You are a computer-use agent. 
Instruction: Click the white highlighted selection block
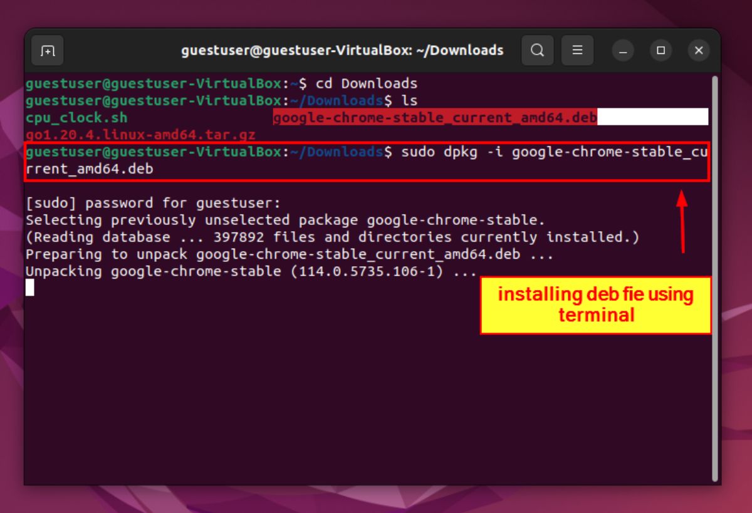pos(652,117)
